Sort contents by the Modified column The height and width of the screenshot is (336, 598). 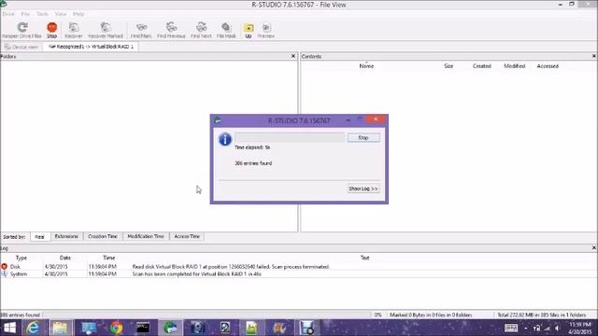tap(515, 66)
